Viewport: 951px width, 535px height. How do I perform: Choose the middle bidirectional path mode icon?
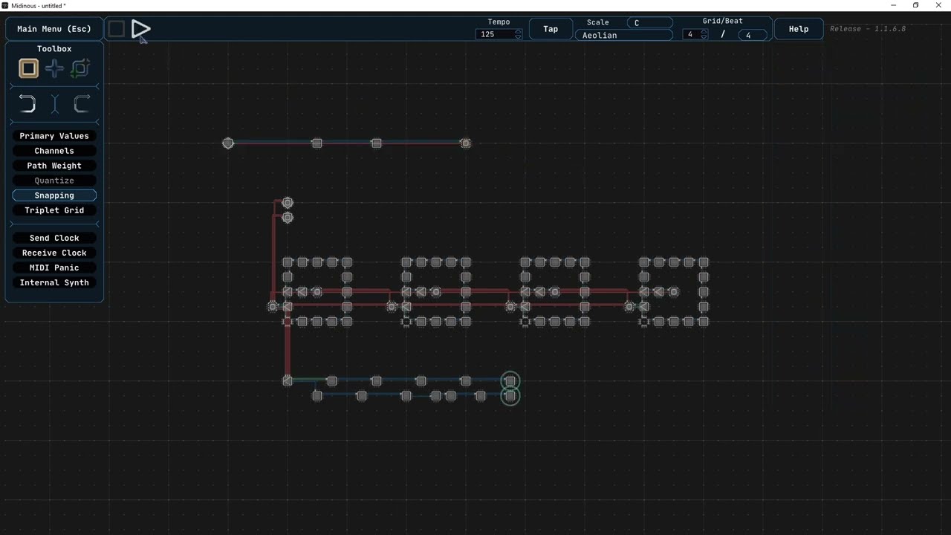54,104
